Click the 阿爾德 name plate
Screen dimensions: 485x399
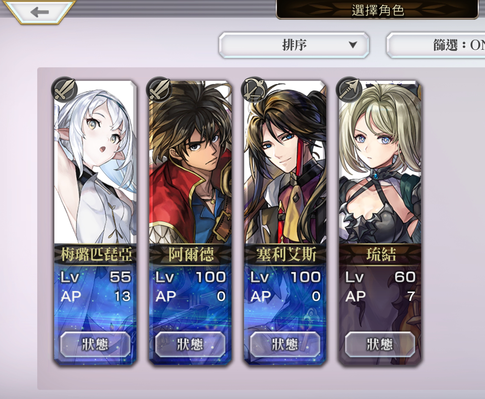point(190,254)
